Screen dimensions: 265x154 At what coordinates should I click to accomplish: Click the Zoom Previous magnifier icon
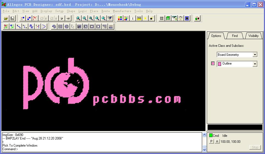pyautogui.click(x=104, y=18)
